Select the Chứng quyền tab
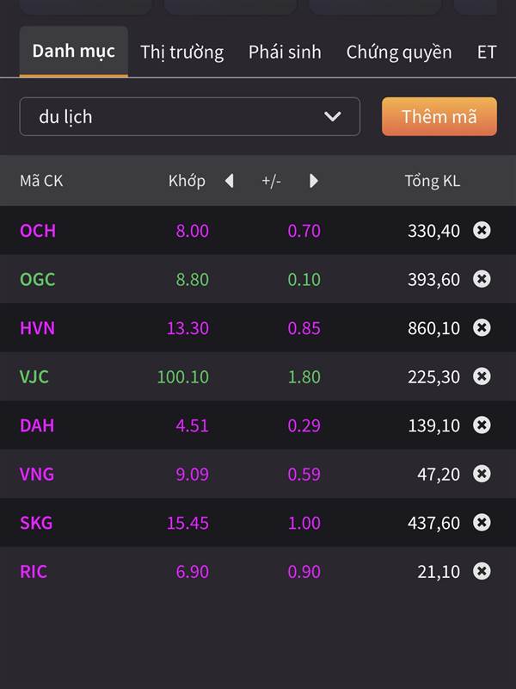 click(399, 52)
